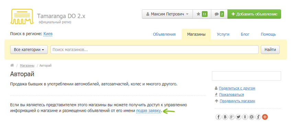Share on VKontakte icon
Image resolution: width=291 pixels, height=124 pixels.
click(225, 117)
